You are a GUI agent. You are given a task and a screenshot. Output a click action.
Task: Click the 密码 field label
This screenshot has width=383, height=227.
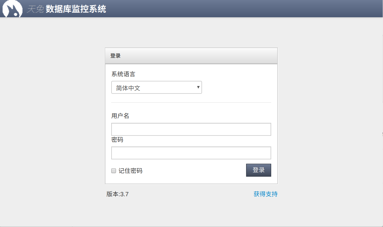pyautogui.click(x=117, y=140)
